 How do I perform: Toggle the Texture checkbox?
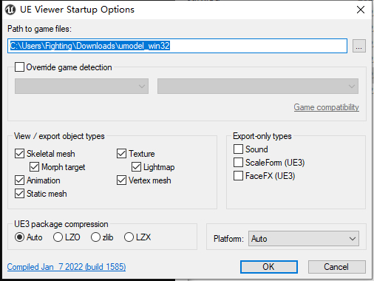[121, 153]
